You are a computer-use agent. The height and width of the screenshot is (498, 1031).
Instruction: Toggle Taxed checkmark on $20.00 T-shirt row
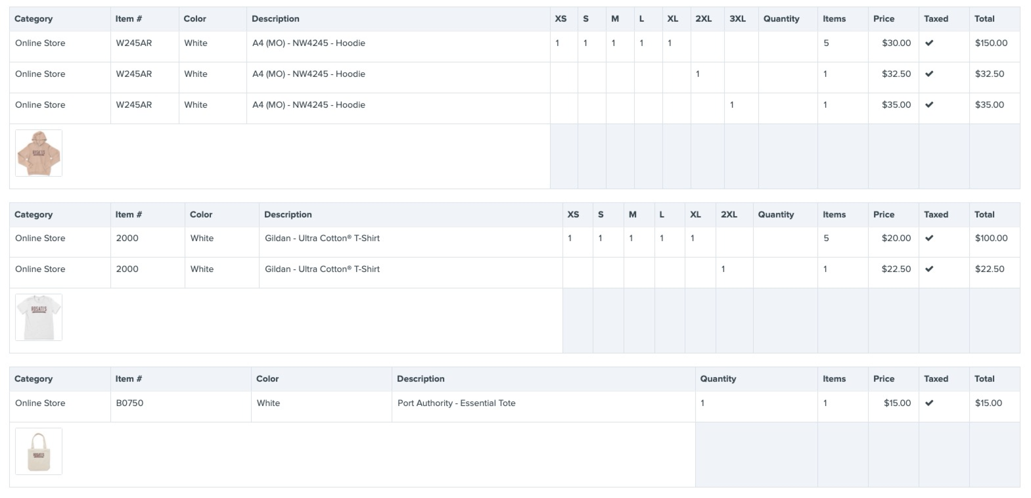pyautogui.click(x=929, y=238)
